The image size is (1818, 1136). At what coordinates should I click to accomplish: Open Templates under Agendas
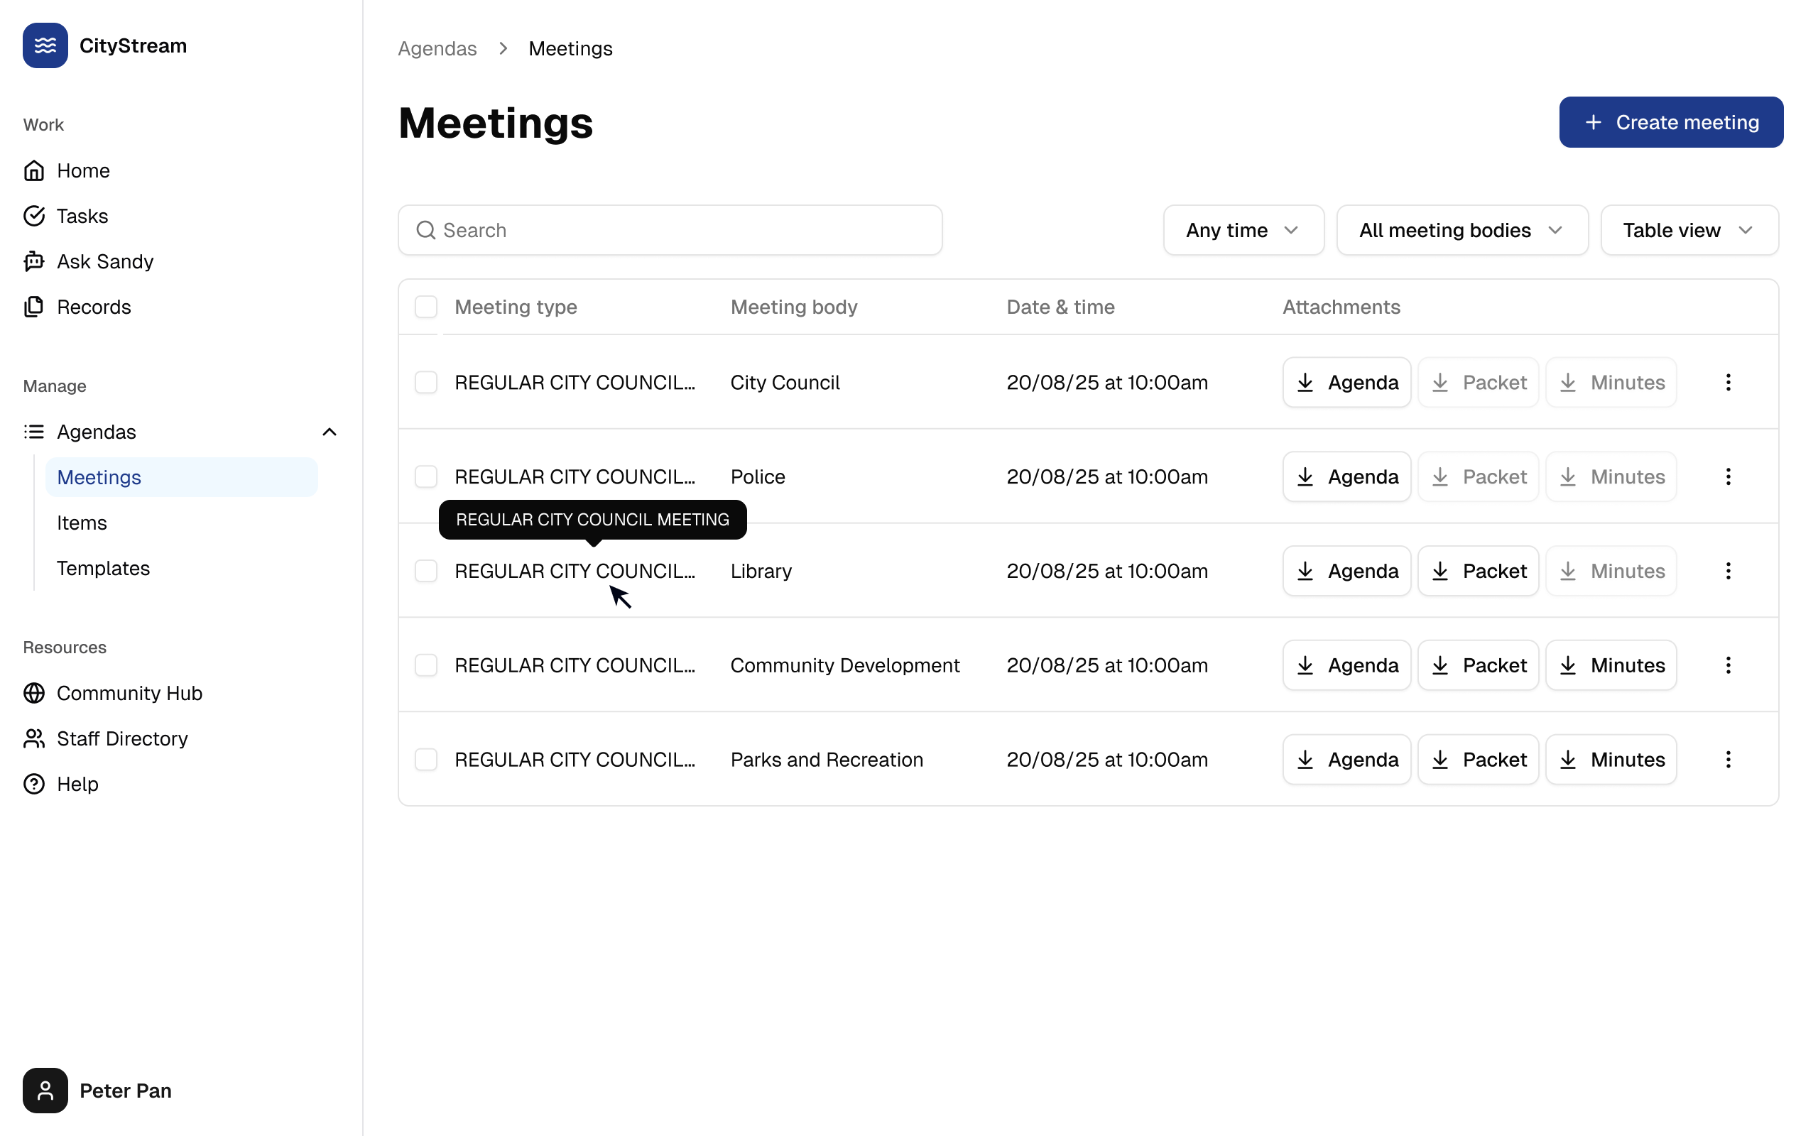(103, 568)
